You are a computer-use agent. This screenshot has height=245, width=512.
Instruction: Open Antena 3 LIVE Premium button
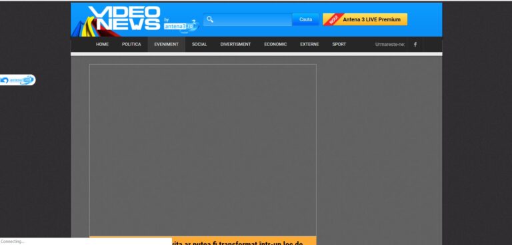[x=365, y=19]
